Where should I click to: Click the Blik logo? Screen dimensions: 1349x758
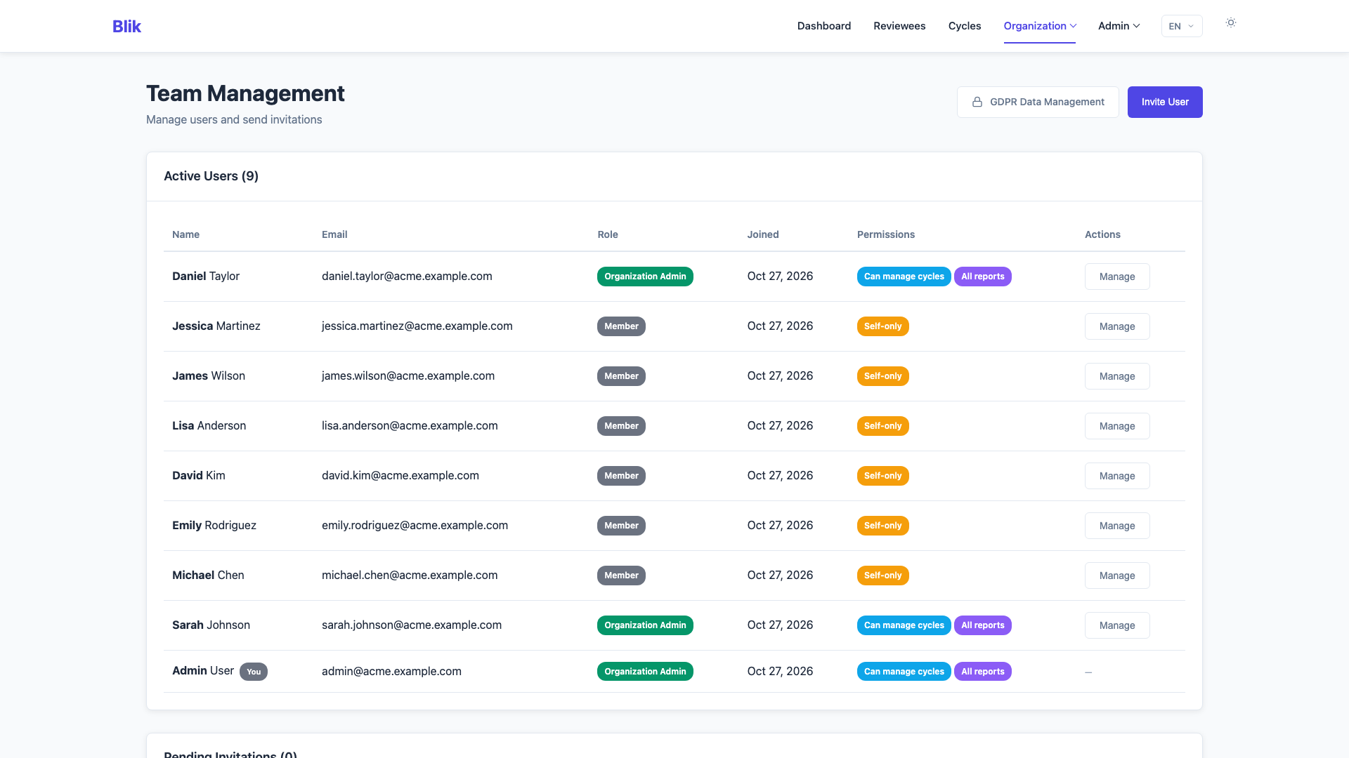pos(126,26)
